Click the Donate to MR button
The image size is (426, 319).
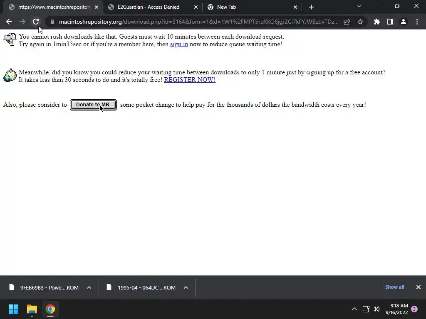coord(93,105)
